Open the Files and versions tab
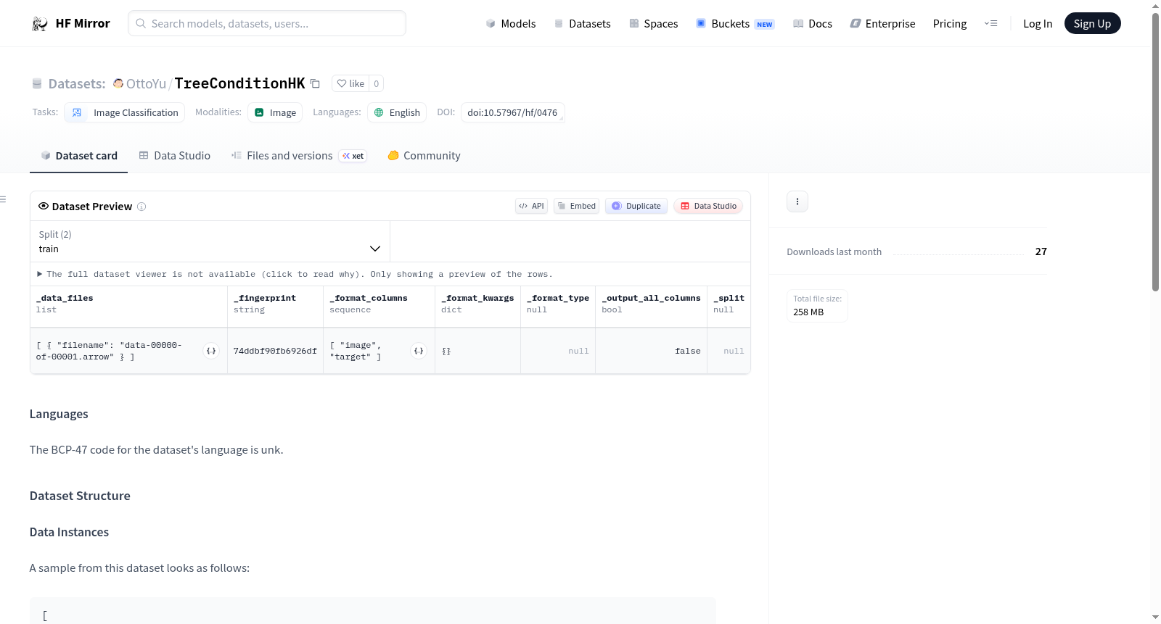 pos(299,156)
